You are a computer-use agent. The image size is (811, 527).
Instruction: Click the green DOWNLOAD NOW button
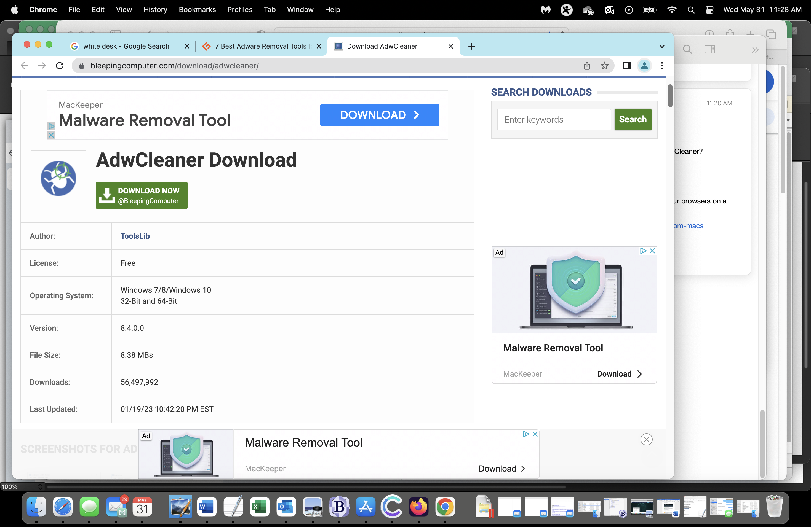[142, 195]
